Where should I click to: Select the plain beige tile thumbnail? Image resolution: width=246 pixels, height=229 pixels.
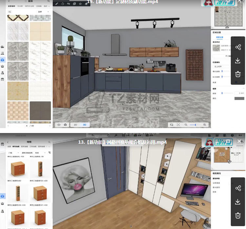pos(40,31)
